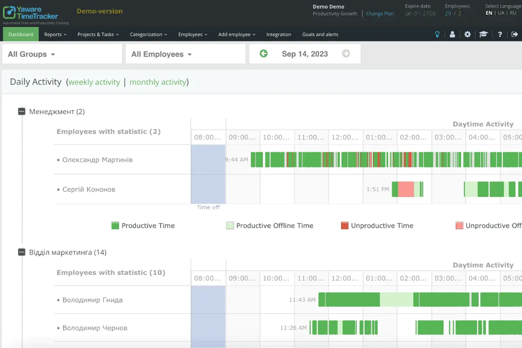Click the pink unproductive block in Сергій Кононов row
This screenshot has height=348, width=522.
406,189
